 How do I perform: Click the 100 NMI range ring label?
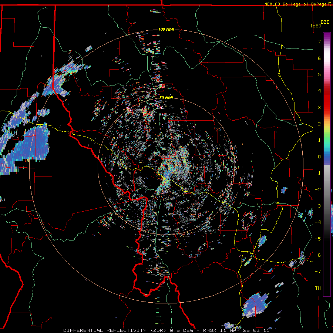point(166,29)
